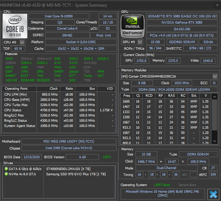The width and height of the screenshot is (221, 201).
Task: Click the Dual-Channel mode field
Action: tap(166, 168)
